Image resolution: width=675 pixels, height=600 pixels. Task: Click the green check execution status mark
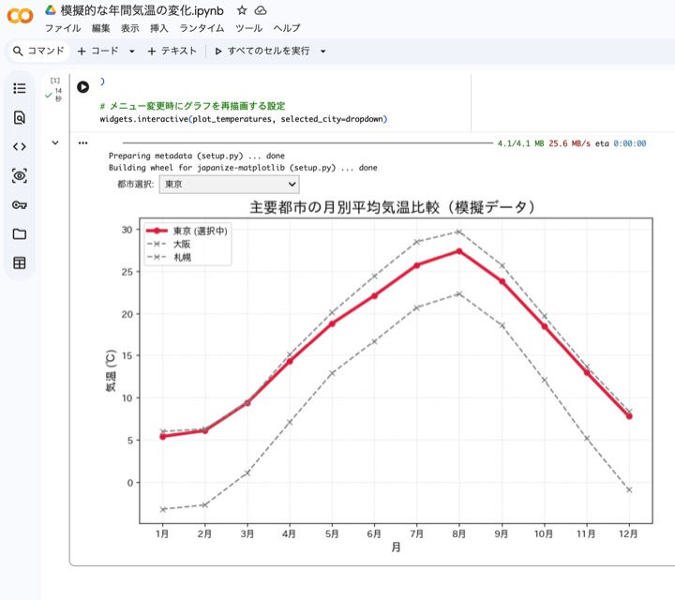[49, 95]
